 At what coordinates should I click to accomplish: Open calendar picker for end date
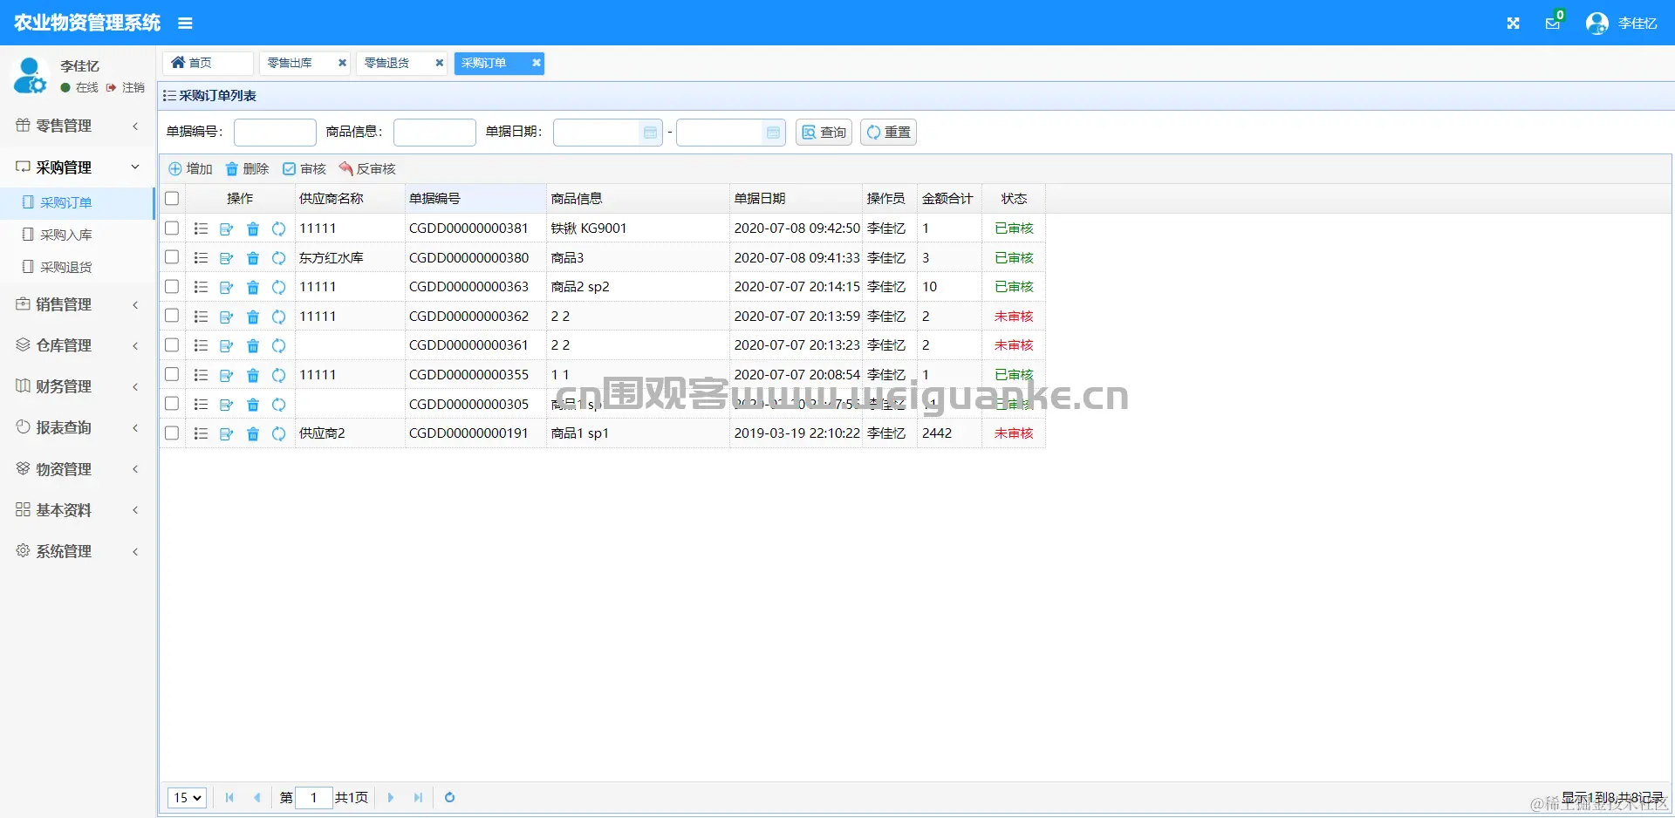coord(773,133)
